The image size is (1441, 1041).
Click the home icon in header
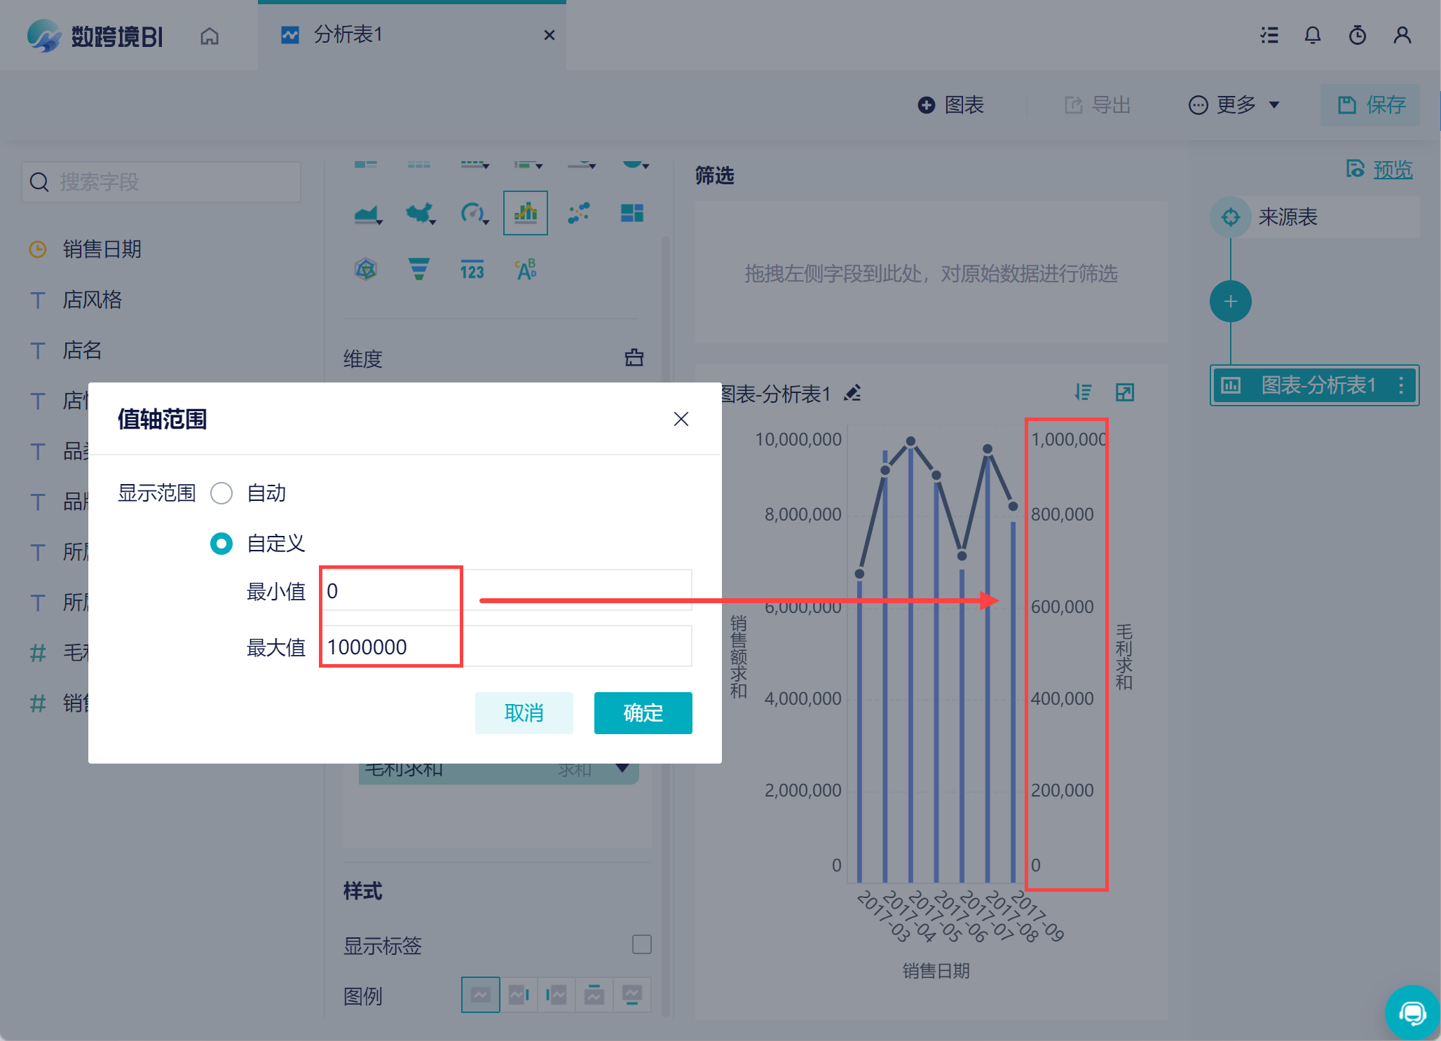click(x=210, y=36)
